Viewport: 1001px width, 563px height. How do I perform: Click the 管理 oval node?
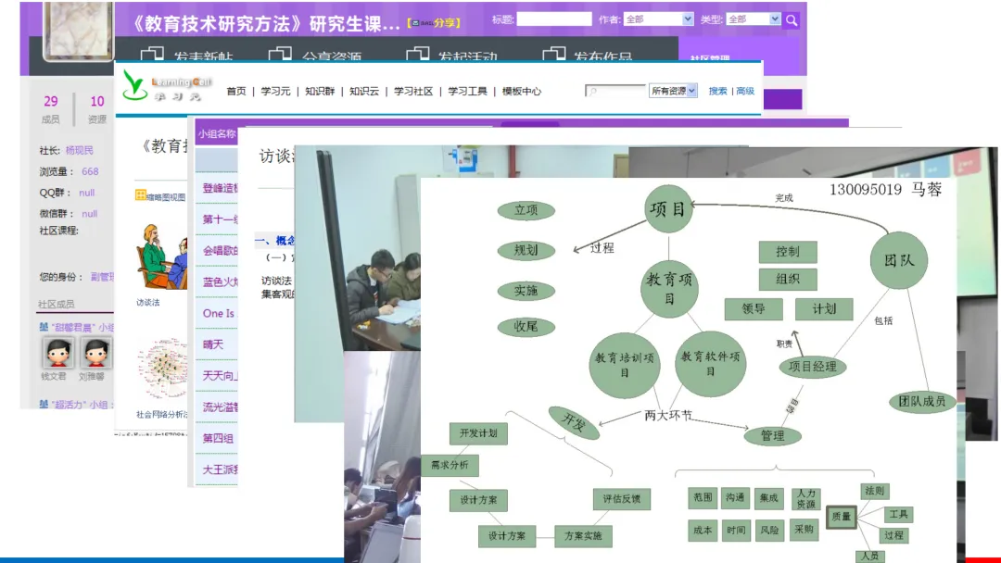coord(772,435)
